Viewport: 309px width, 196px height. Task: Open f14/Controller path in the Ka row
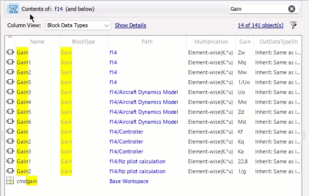126,151
